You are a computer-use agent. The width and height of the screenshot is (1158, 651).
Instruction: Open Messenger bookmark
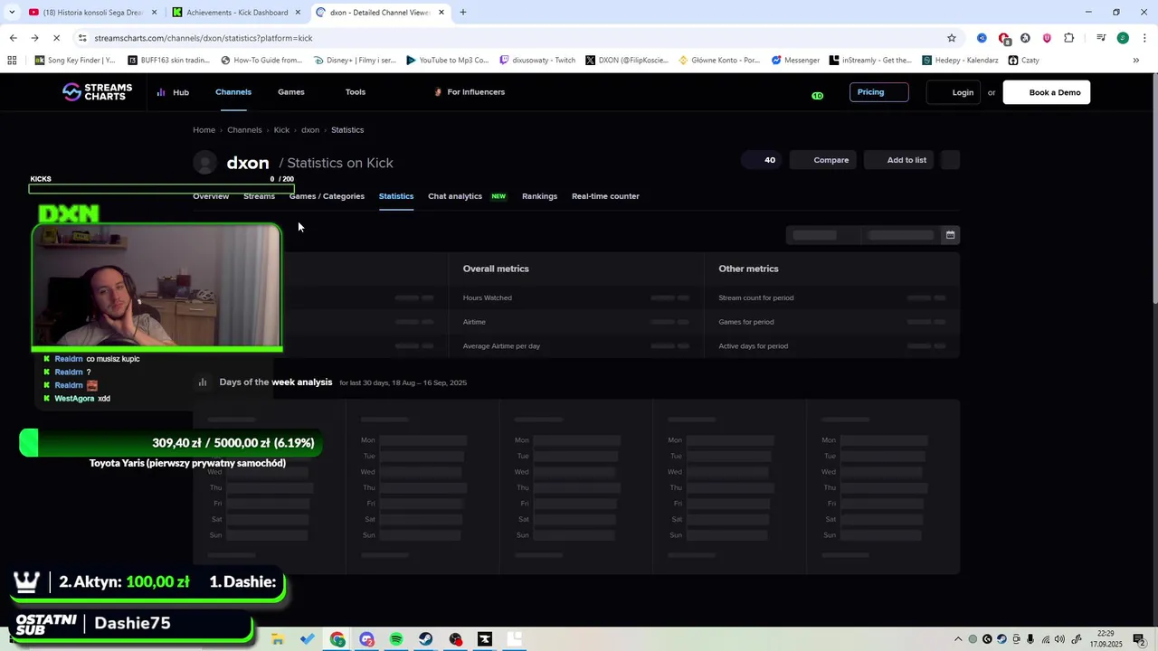[795, 61]
